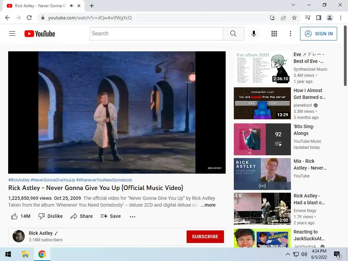Open Eve album 2021 video thumbnail

click(262, 68)
